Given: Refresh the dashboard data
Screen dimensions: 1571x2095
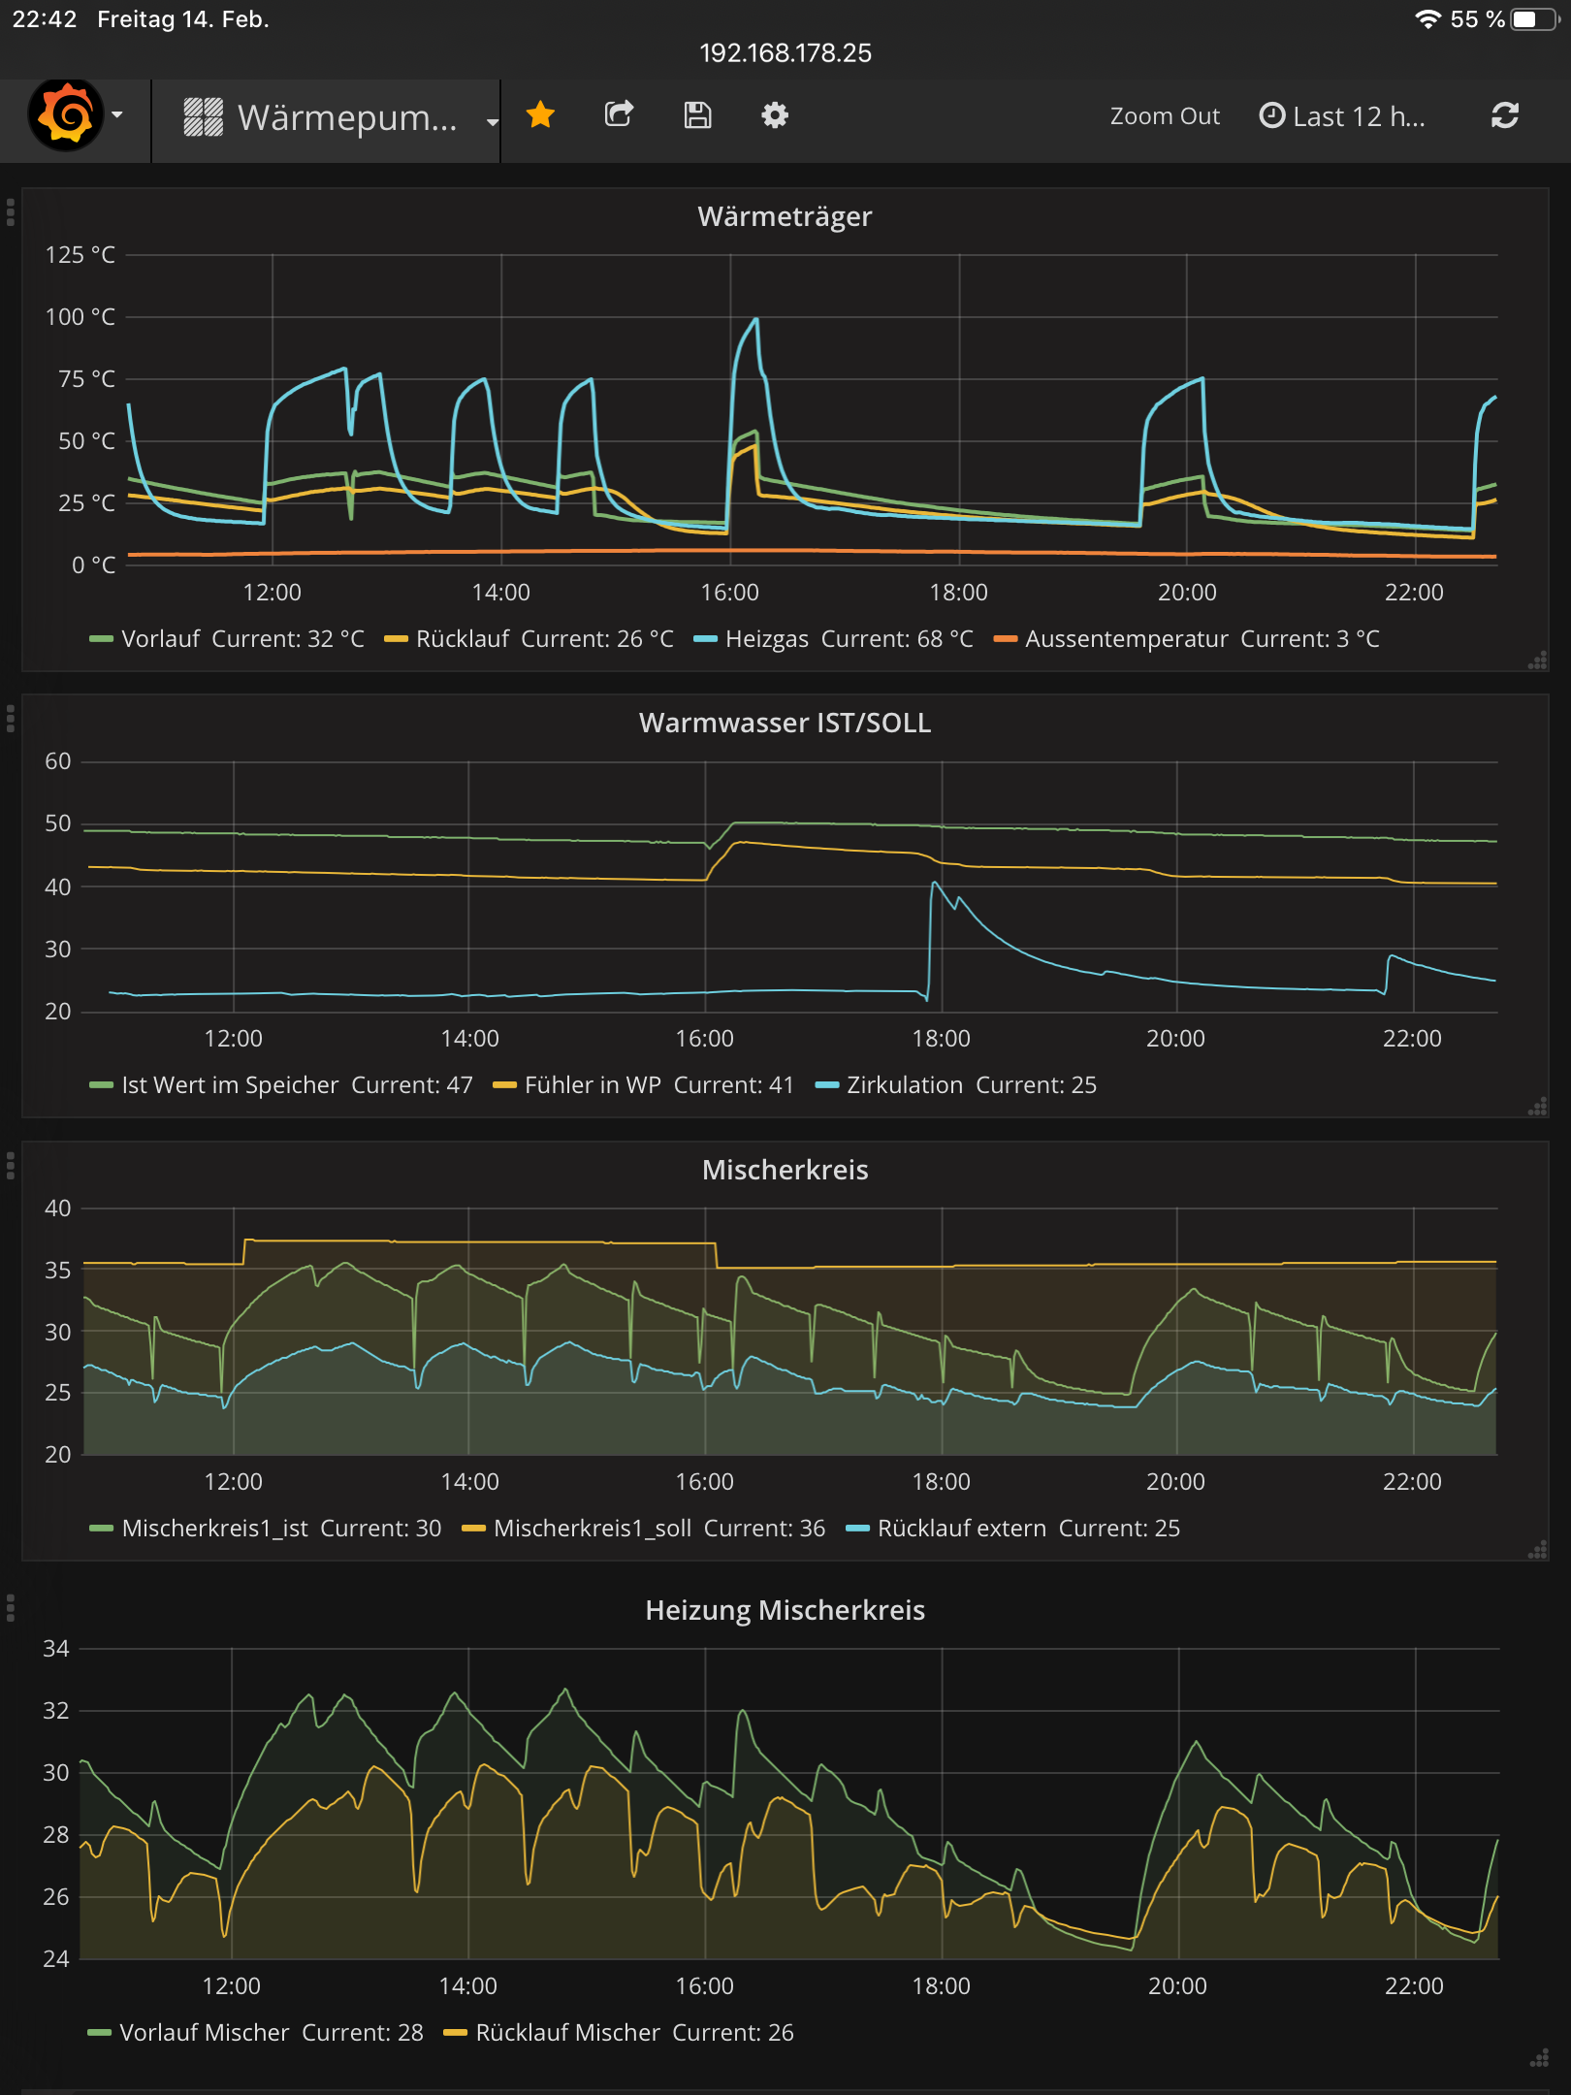Looking at the screenshot, I should tap(1504, 115).
